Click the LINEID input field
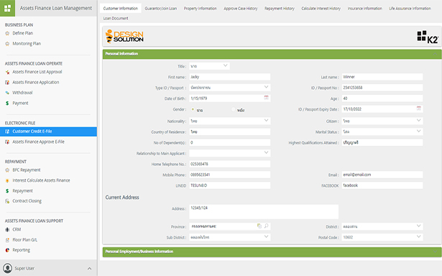Viewport: 442px width, 276px height. [230, 185]
